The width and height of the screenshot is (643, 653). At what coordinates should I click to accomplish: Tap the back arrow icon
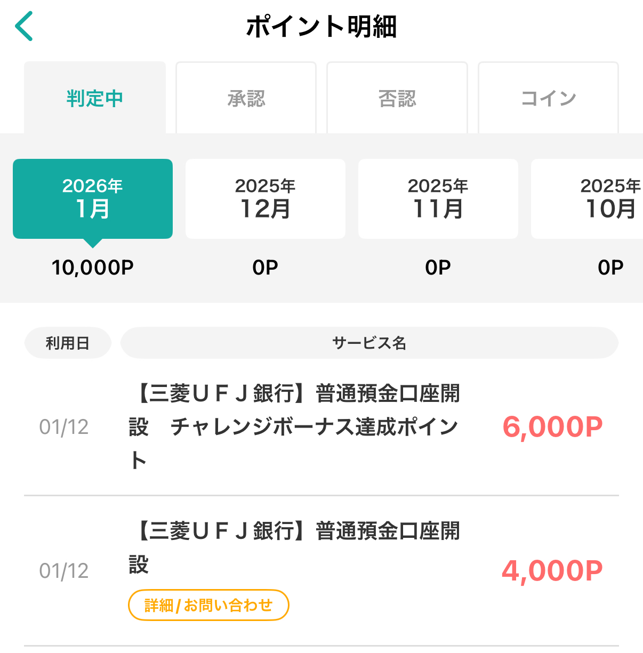24,26
